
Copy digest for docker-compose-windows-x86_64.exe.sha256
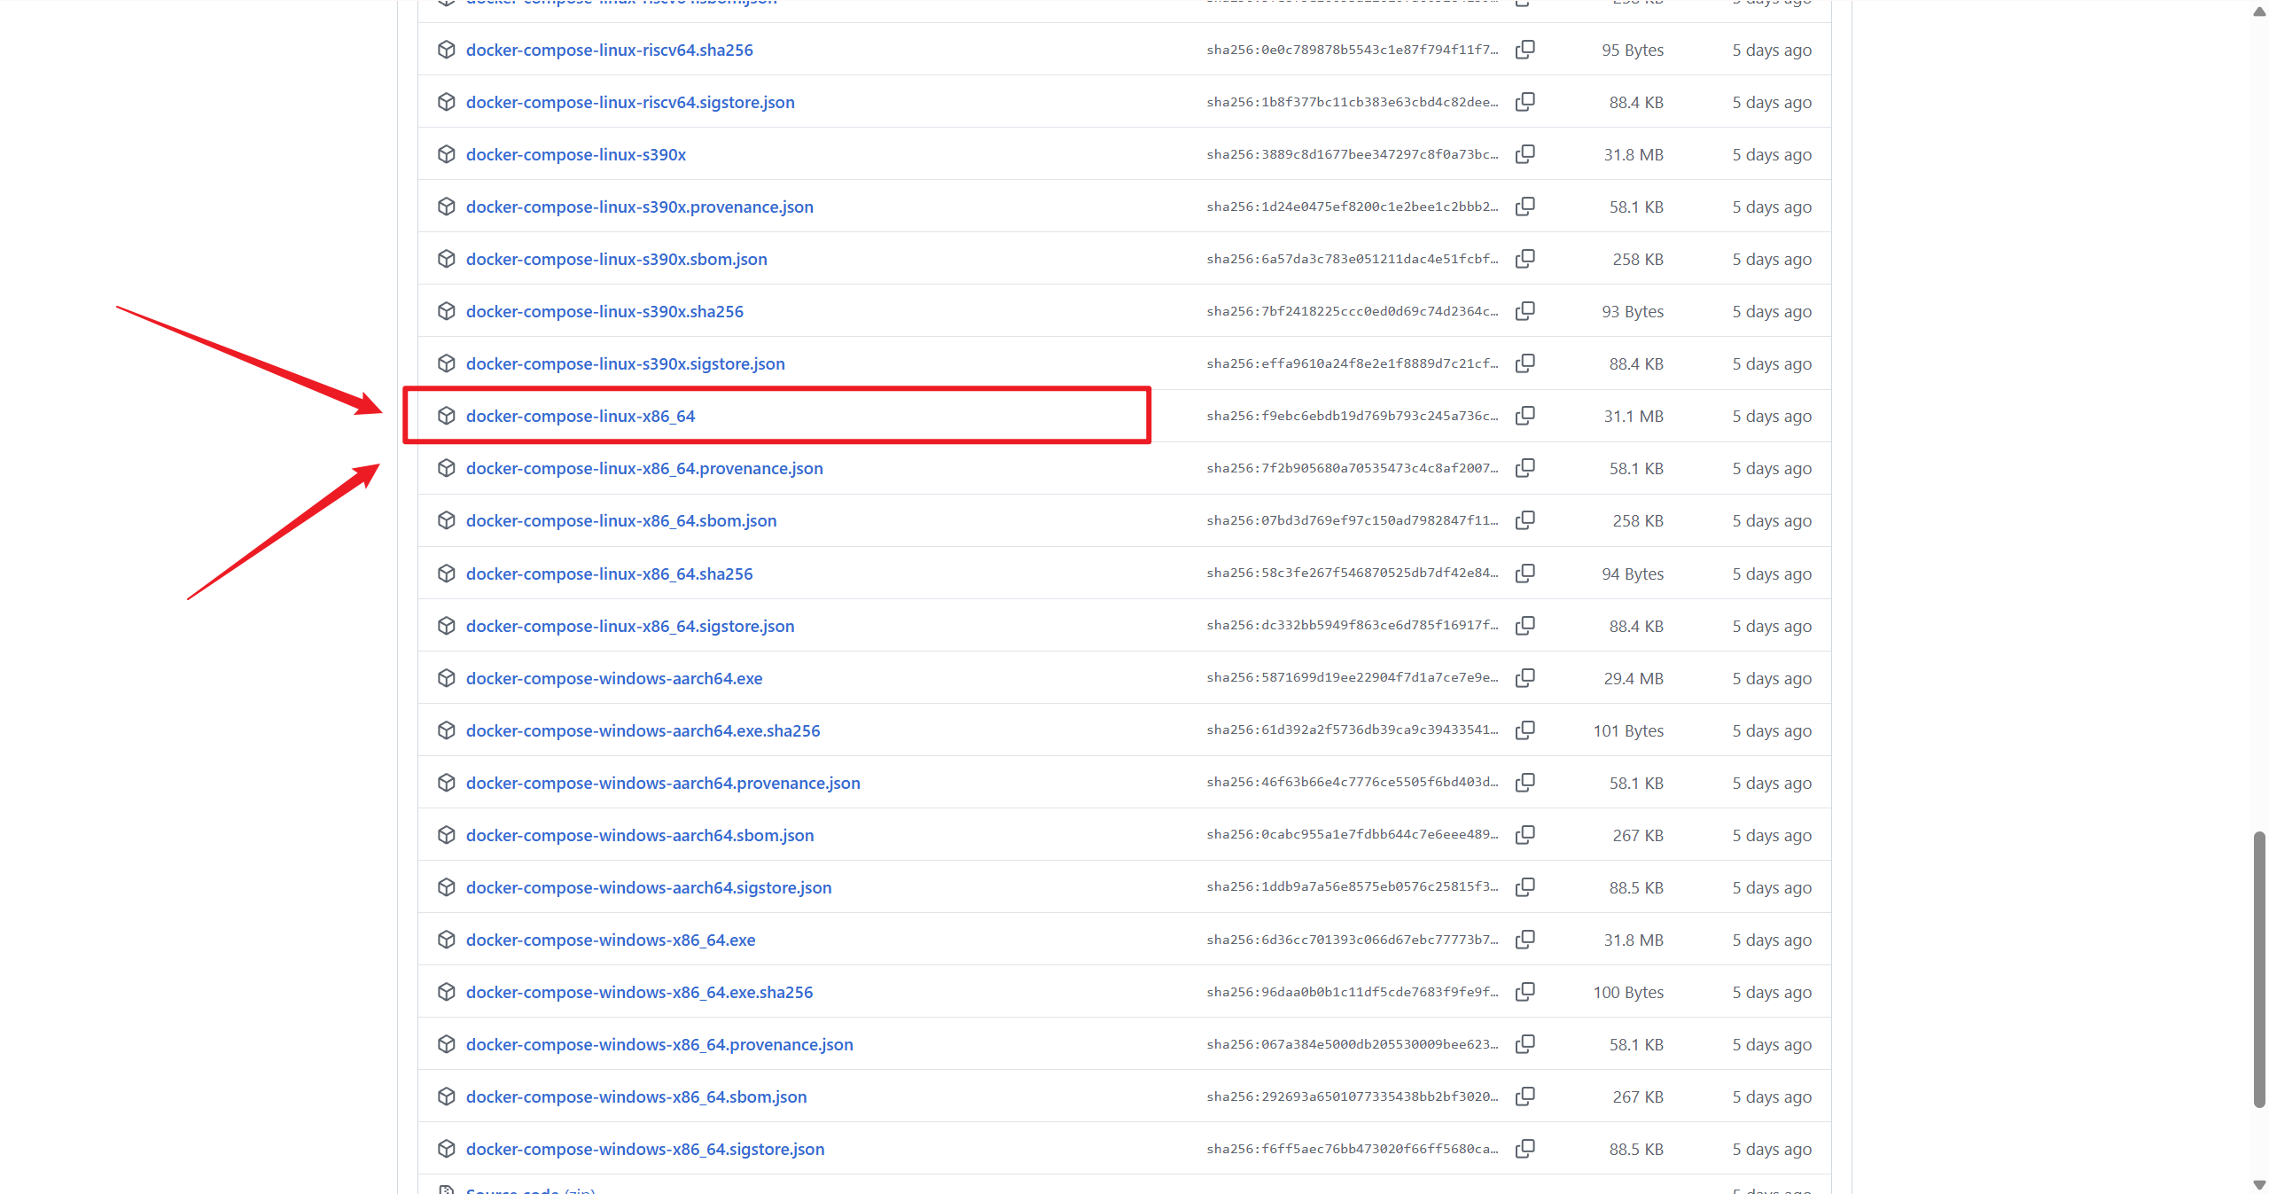coord(1524,992)
